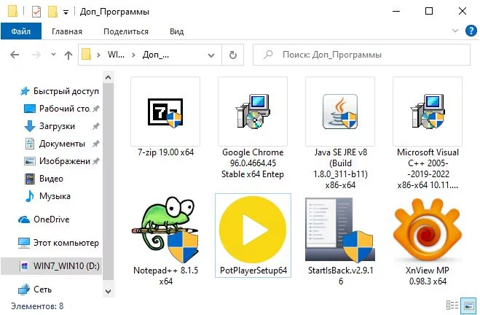This screenshot has width=480, height=315.
Task: Select the XnView MP 0.98.3 icon
Action: click(x=428, y=229)
